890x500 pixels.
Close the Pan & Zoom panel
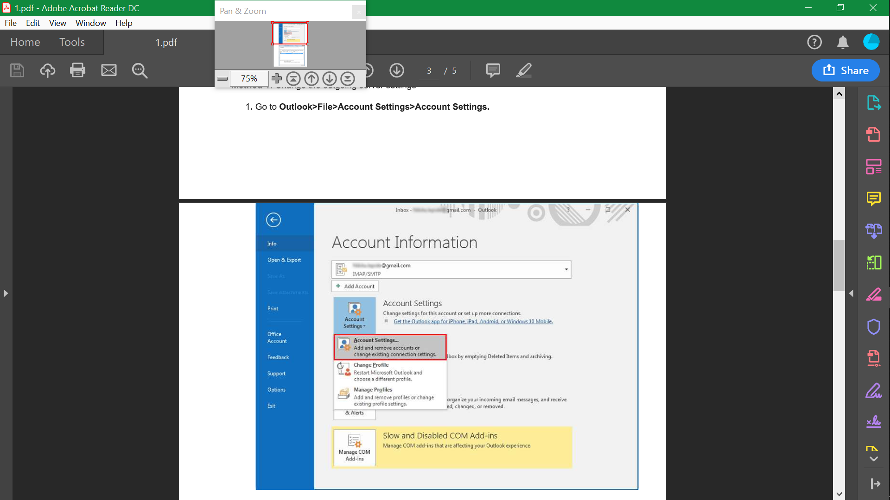tap(358, 12)
